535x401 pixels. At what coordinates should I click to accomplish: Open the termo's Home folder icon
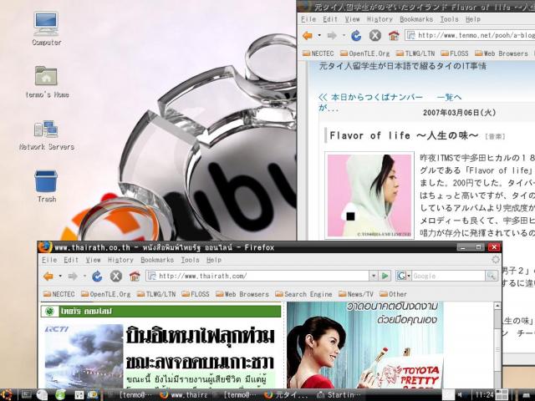47,82
